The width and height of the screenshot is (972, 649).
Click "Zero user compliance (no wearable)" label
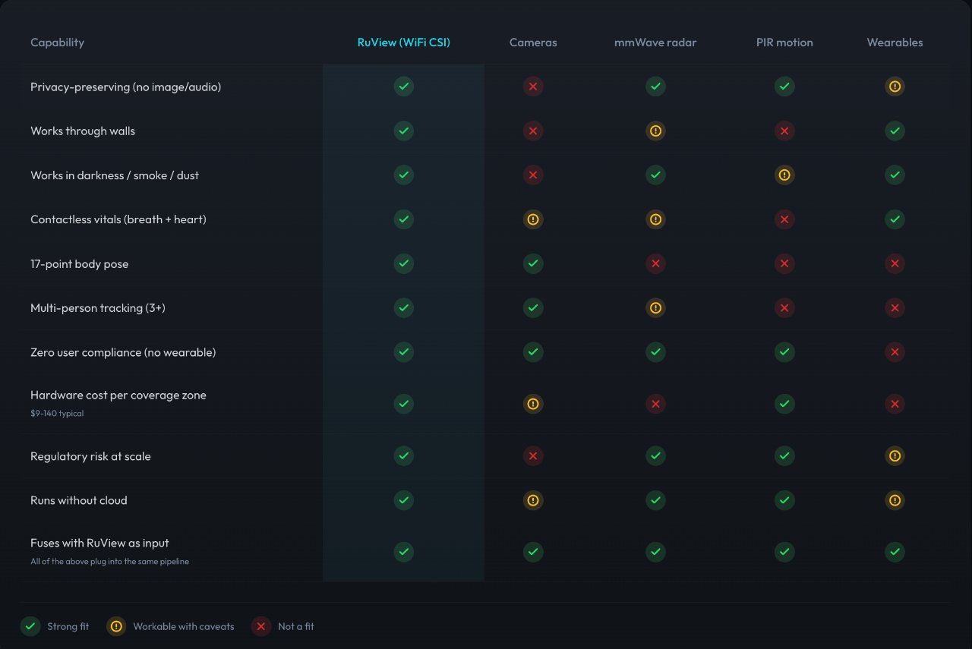tap(123, 352)
